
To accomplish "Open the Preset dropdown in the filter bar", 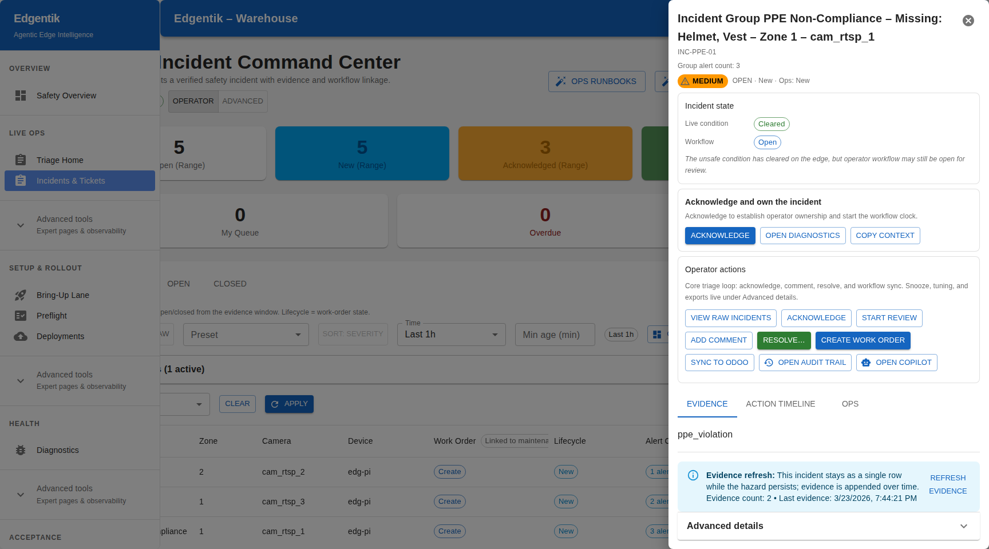I will tap(246, 335).
